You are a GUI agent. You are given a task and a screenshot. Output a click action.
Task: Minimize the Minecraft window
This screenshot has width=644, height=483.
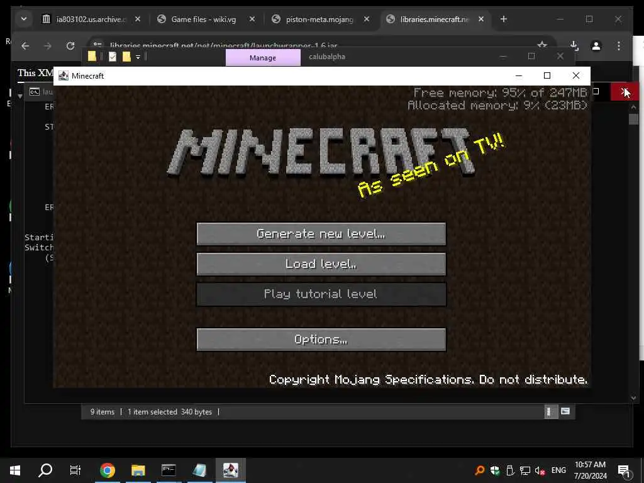click(519, 75)
